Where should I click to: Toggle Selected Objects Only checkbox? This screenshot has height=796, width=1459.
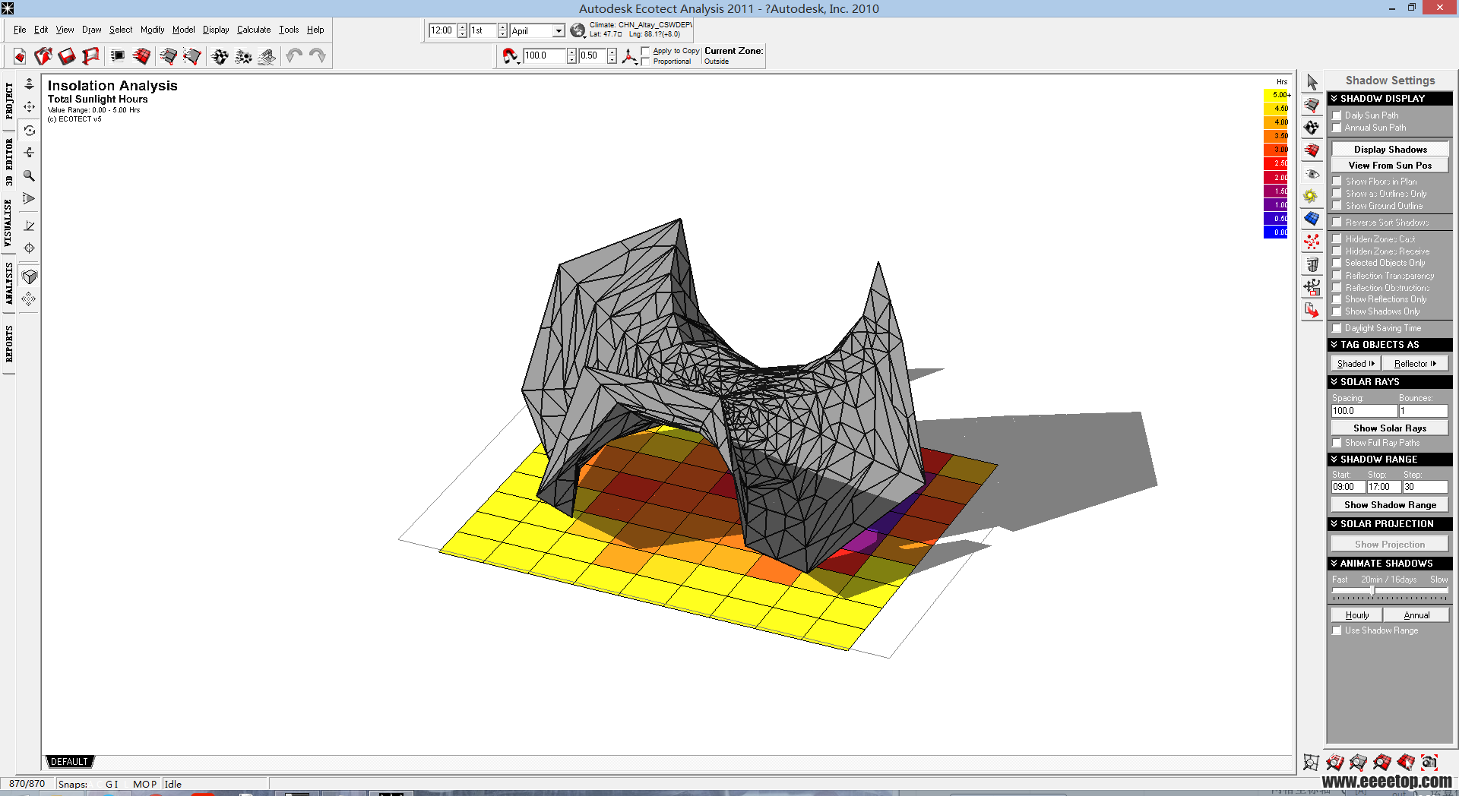coord(1337,263)
